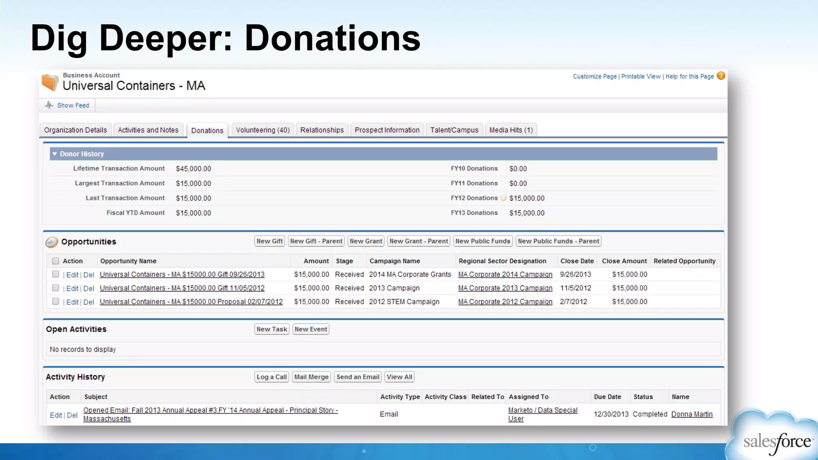Open the Donna Martin contact link
Image resolution: width=818 pixels, height=460 pixels.
[692, 414]
